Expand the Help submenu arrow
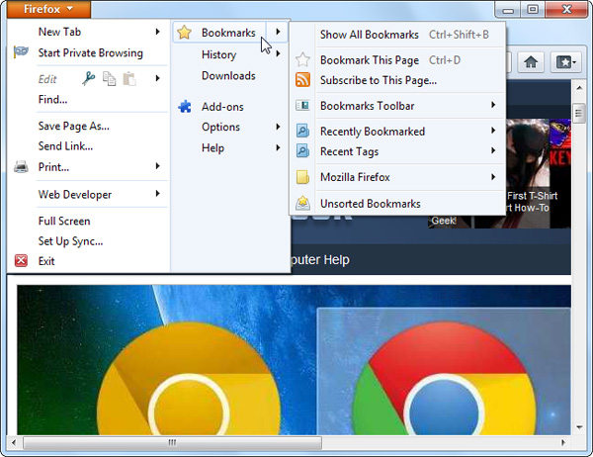The height and width of the screenshot is (457, 593). [x=278, y=147]
